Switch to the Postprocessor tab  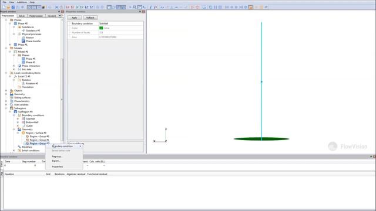[36, 16]
